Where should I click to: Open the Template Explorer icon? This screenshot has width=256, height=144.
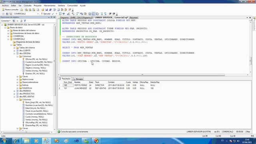point(66,10)
